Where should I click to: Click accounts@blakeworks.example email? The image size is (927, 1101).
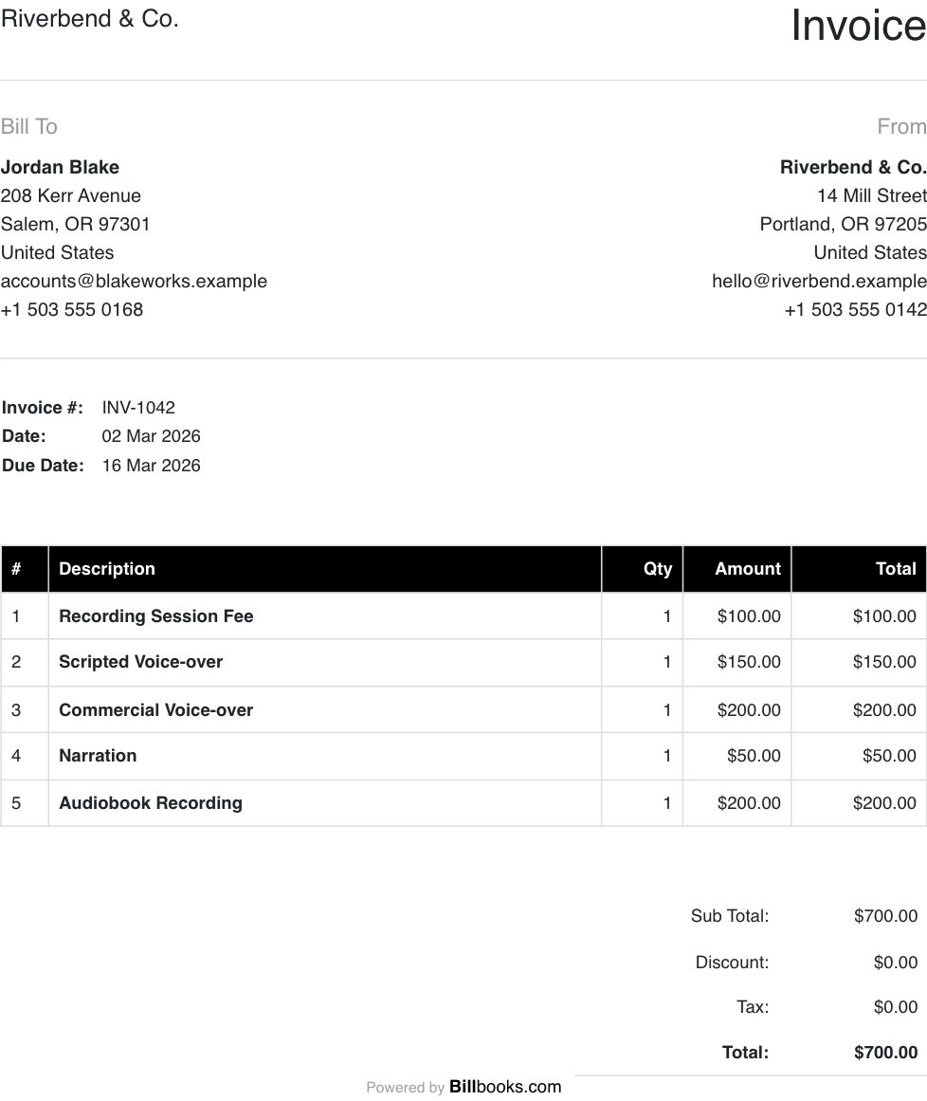pos(134,281)
